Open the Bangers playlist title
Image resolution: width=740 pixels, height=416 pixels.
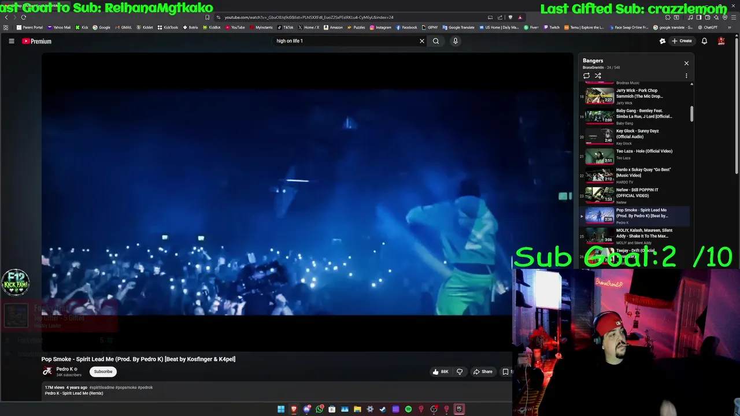pos(593,61)
